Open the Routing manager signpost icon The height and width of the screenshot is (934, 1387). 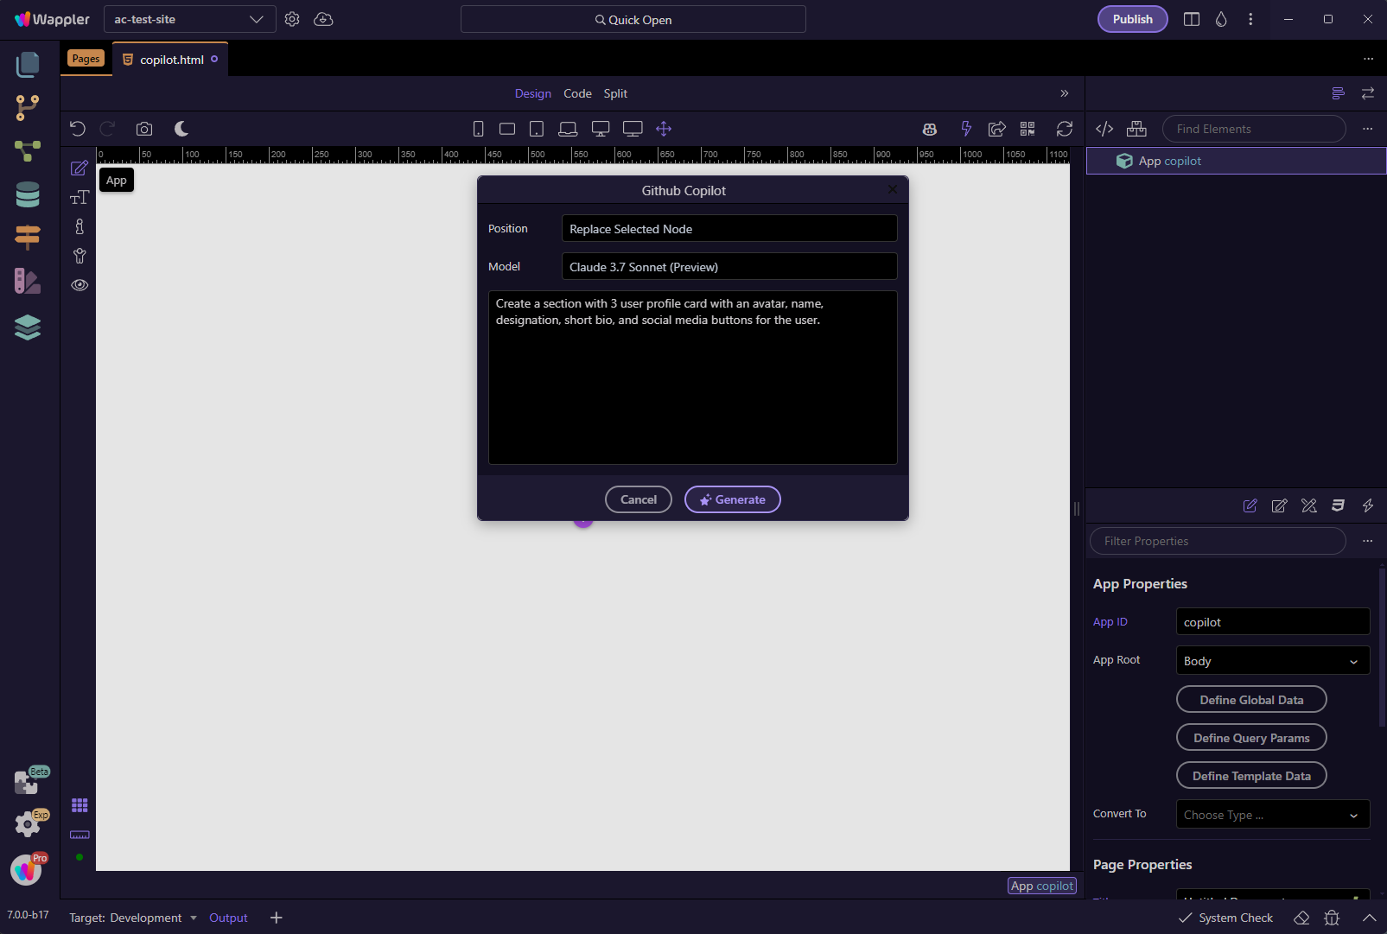pos(28,237)
